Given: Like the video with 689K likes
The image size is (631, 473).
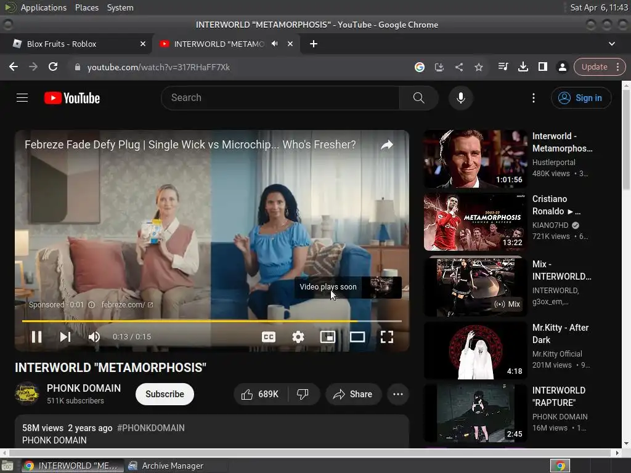Looking at the screenshot, I should tap(261, 394).
